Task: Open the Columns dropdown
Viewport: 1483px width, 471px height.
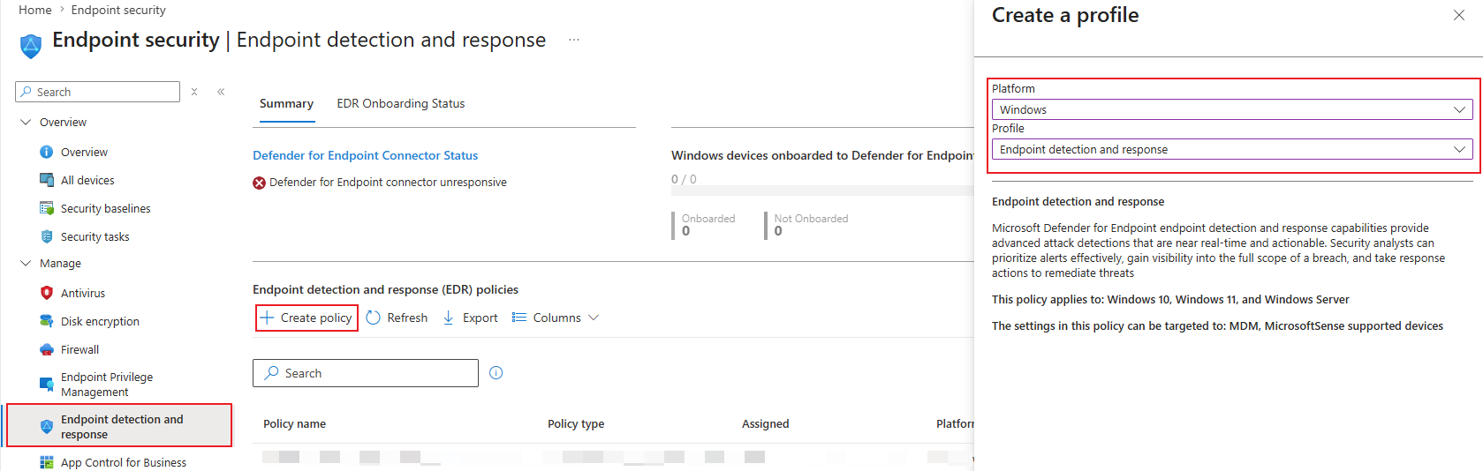Action: click(x=556, y=318)
